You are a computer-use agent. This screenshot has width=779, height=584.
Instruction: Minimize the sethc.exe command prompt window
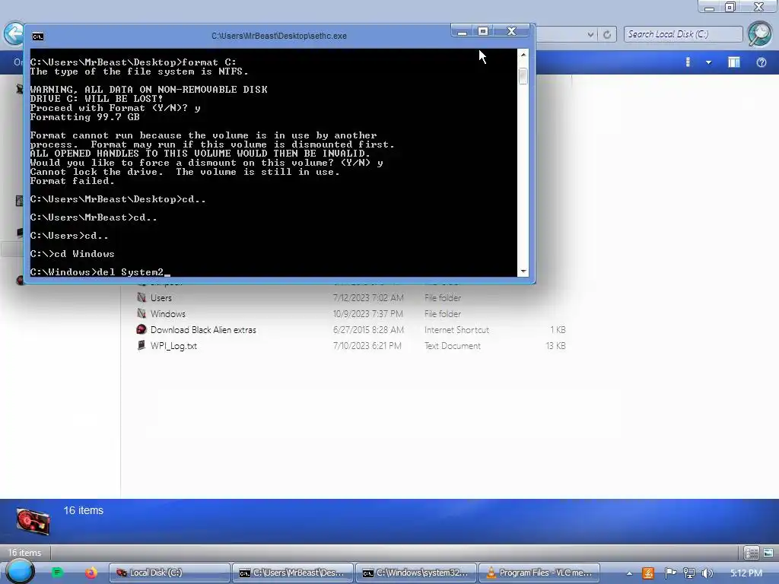462,31
